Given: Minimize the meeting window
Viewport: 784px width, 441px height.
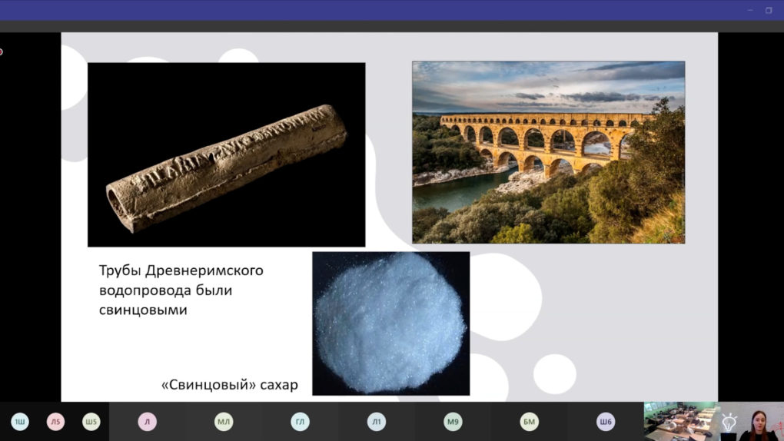Looking at the screenshot, I should pyautogui.click(x=750, y=10).
